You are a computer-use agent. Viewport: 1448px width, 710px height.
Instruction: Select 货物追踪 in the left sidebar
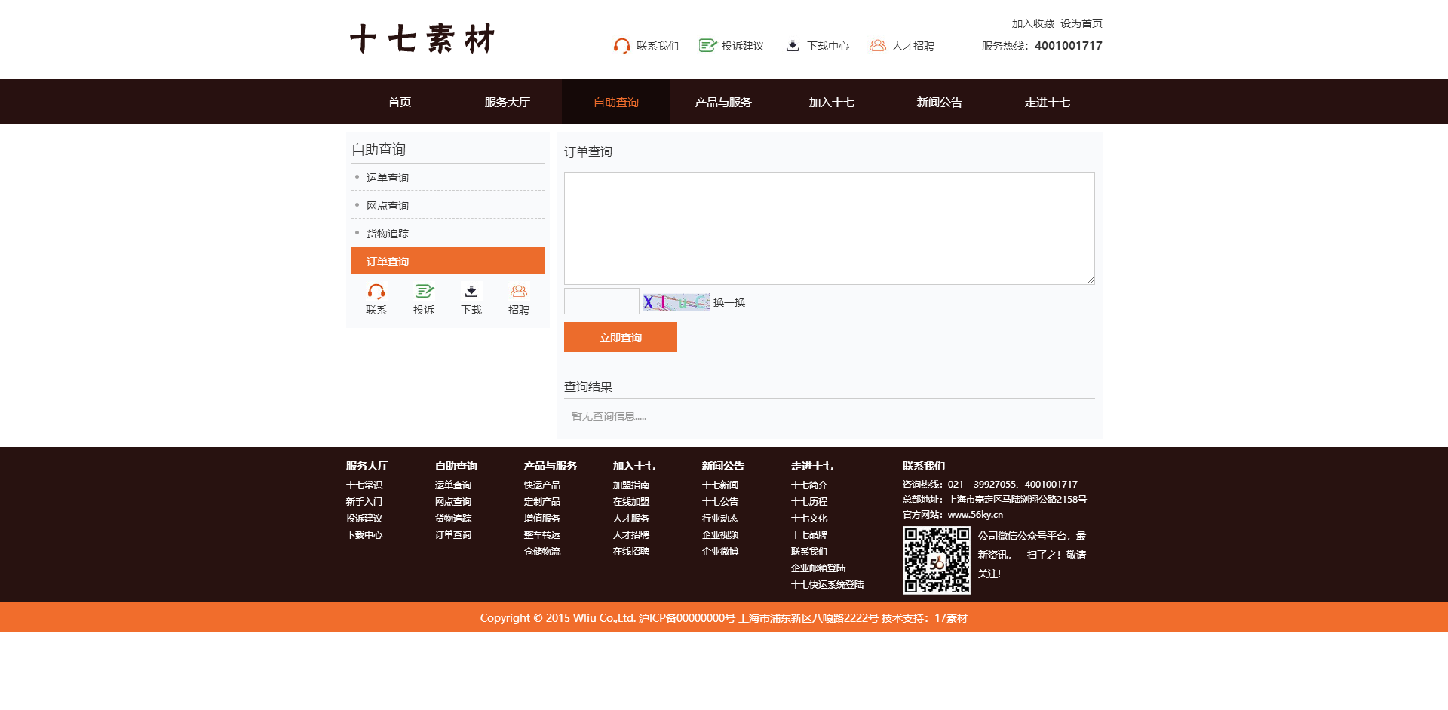tap(388, 234)
